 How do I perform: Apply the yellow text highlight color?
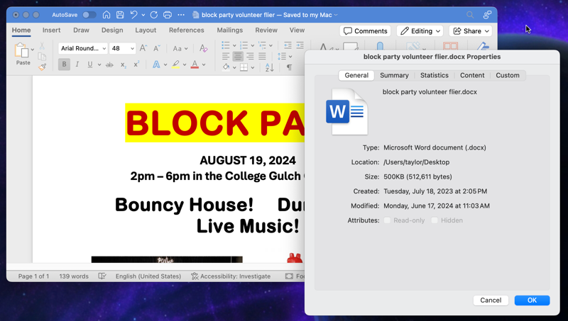(x=175, y=64)
